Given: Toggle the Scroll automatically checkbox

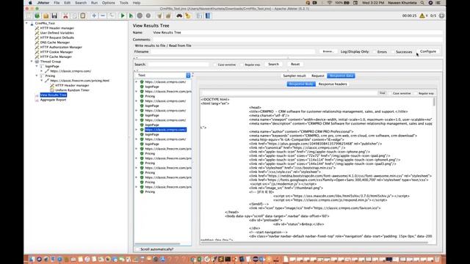Looking at the screenshot, I should (x=137, y=249).
